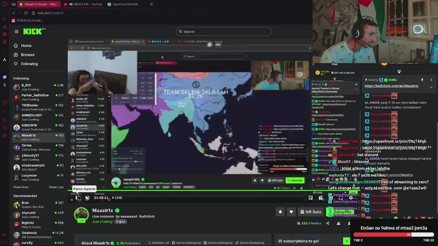Unpin the pinned chat message

pos(422,80)
